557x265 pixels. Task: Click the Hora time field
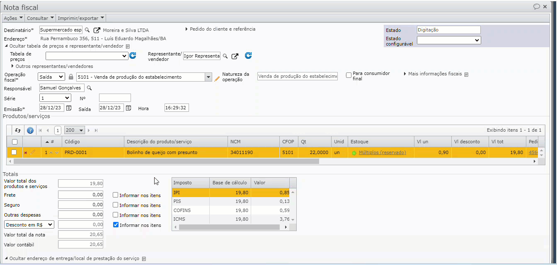(177, 108)
